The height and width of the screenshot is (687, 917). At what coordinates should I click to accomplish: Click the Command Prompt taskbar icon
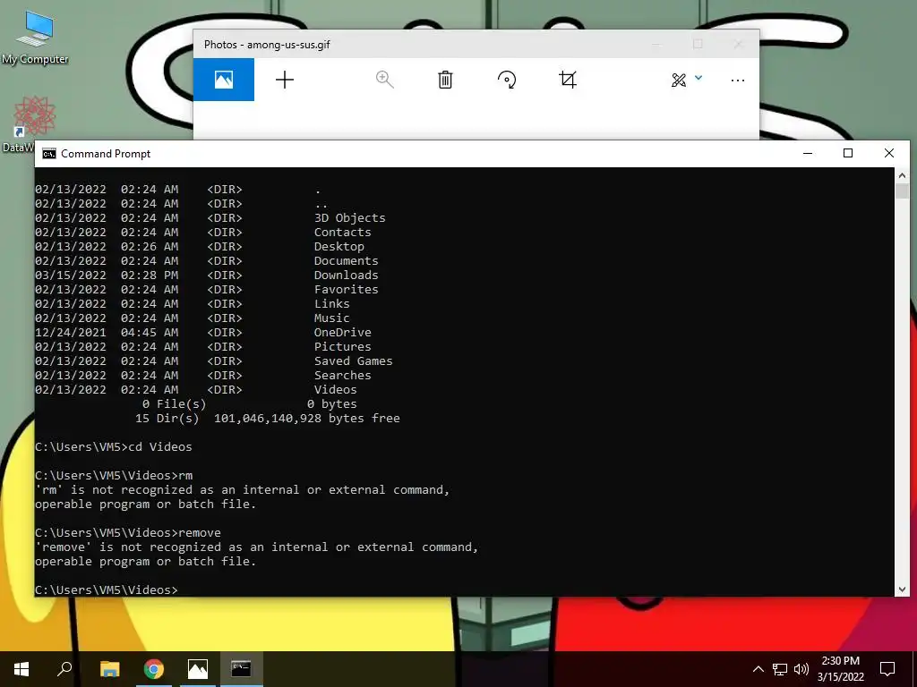(x=241, y=669)
